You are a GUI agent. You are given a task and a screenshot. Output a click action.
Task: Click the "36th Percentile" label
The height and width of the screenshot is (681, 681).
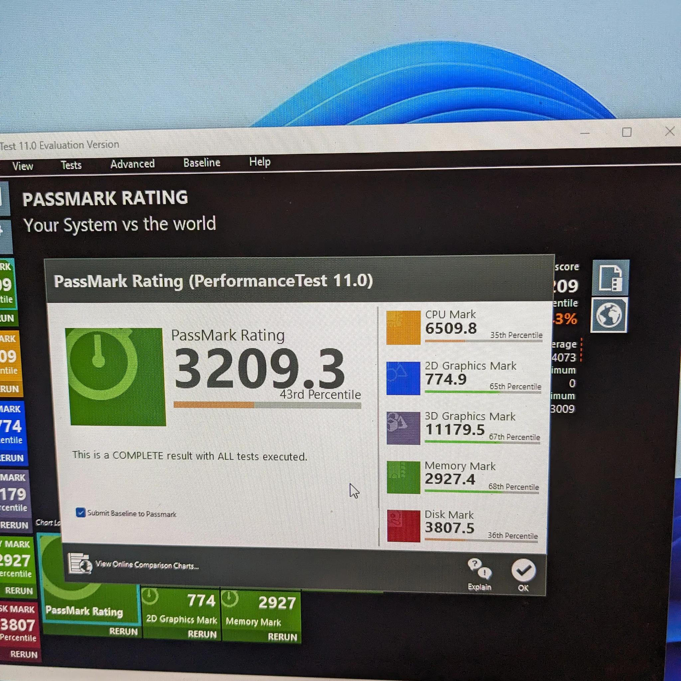(512, 536)
